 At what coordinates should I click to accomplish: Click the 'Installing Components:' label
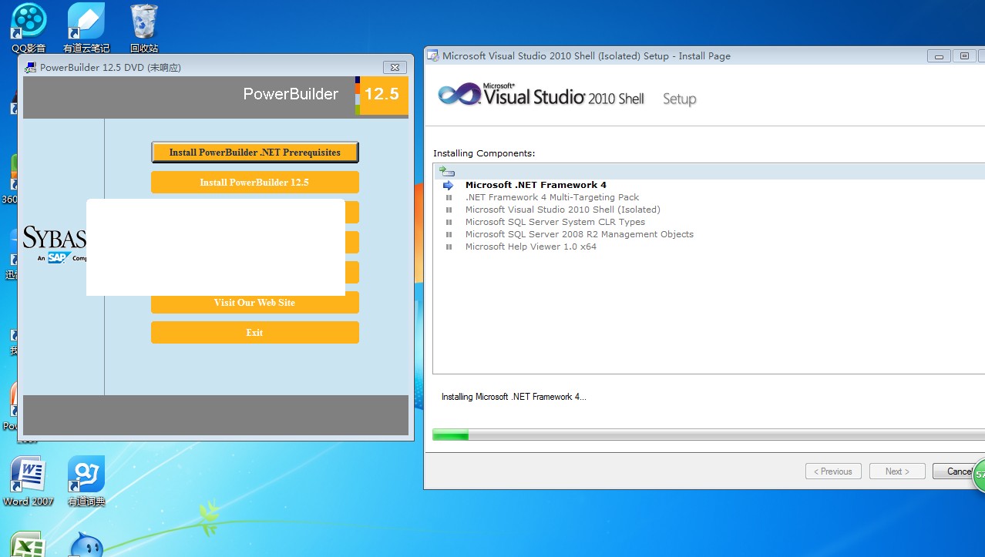[484, 153]
